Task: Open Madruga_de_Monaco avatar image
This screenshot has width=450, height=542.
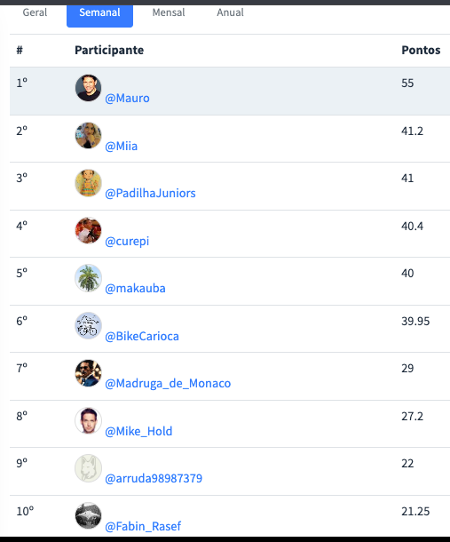Action: coord(89,373)
